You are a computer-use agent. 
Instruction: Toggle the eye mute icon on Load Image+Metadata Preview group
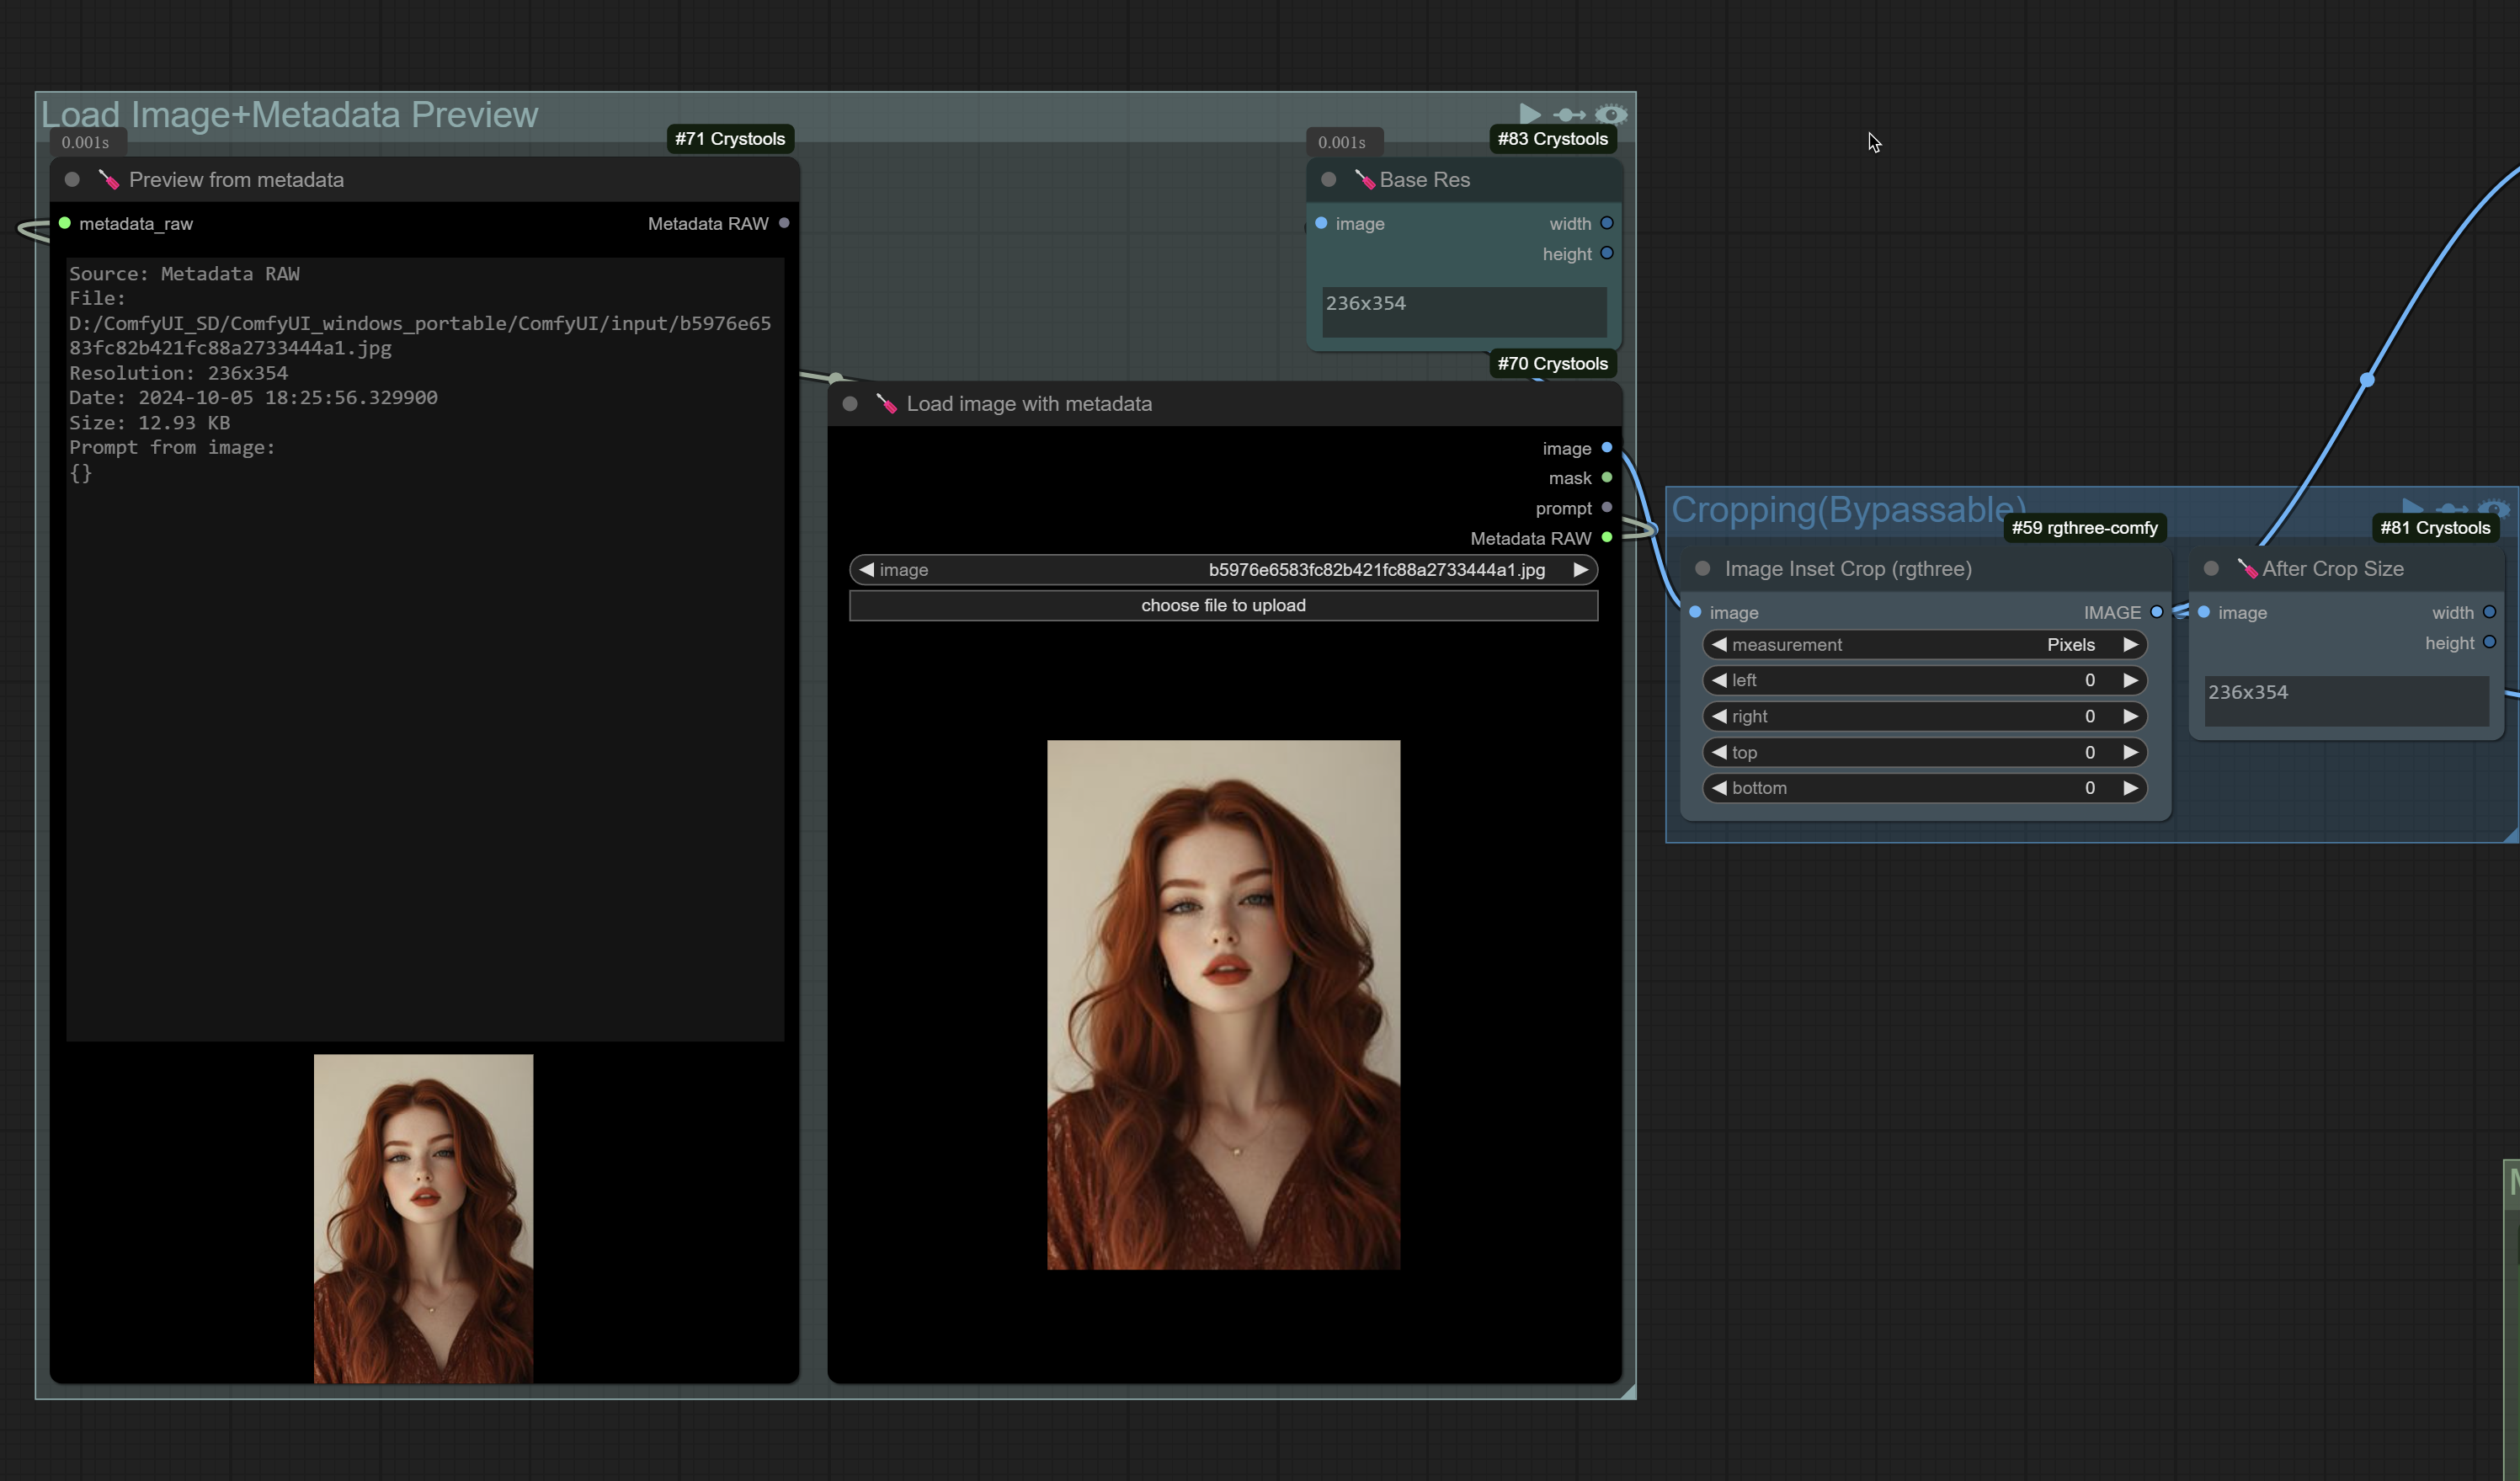[1610, 115]
